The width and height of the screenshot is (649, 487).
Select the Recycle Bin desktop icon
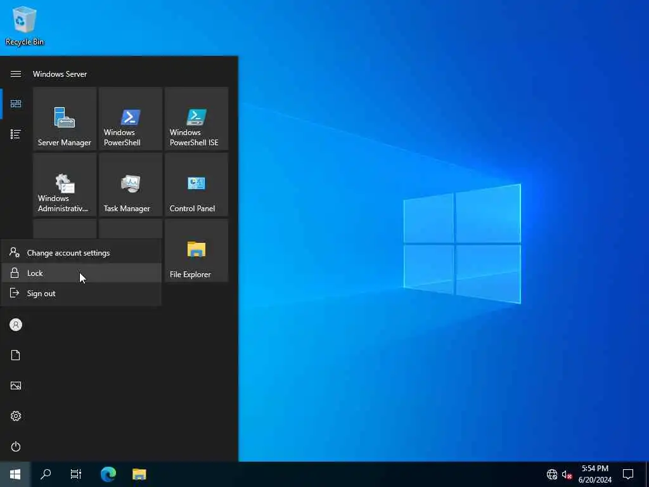coord(25,25)
